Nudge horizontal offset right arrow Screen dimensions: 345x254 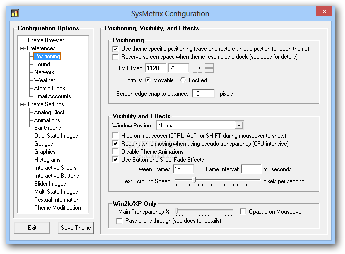point(200,68)
